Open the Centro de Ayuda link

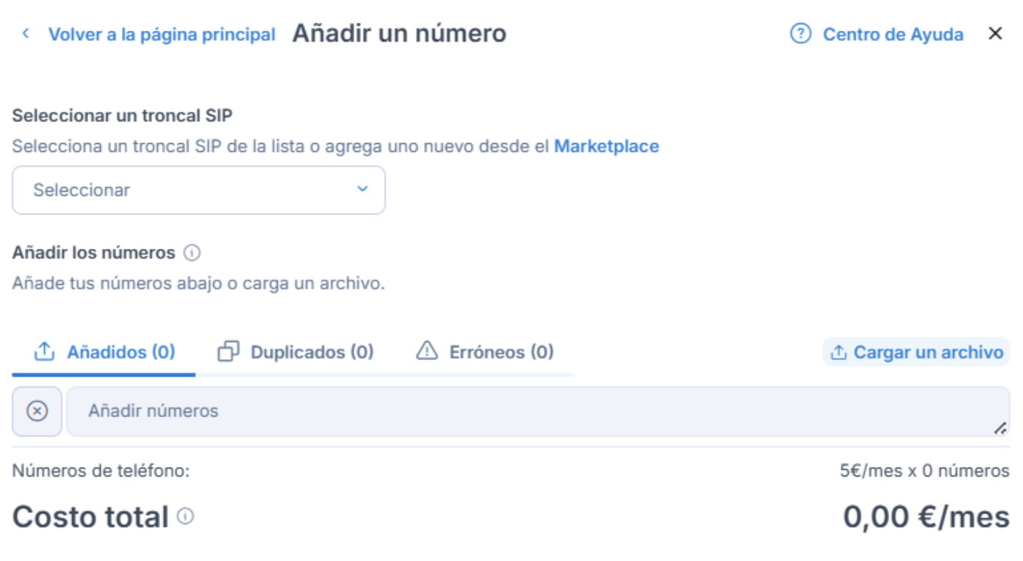(892, 35)
